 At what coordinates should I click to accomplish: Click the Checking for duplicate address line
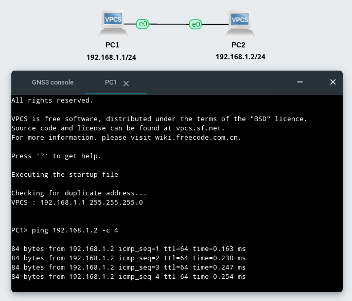pos(79,193)
